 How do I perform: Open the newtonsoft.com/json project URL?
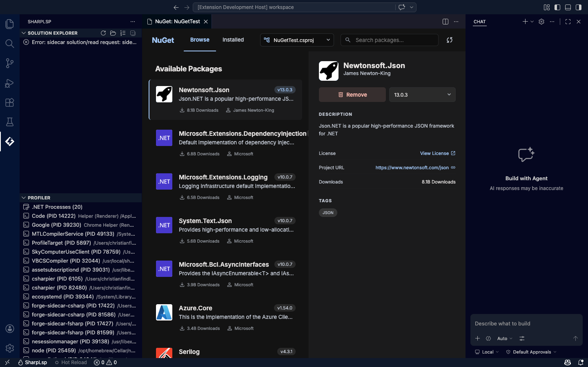coord(415,168)
